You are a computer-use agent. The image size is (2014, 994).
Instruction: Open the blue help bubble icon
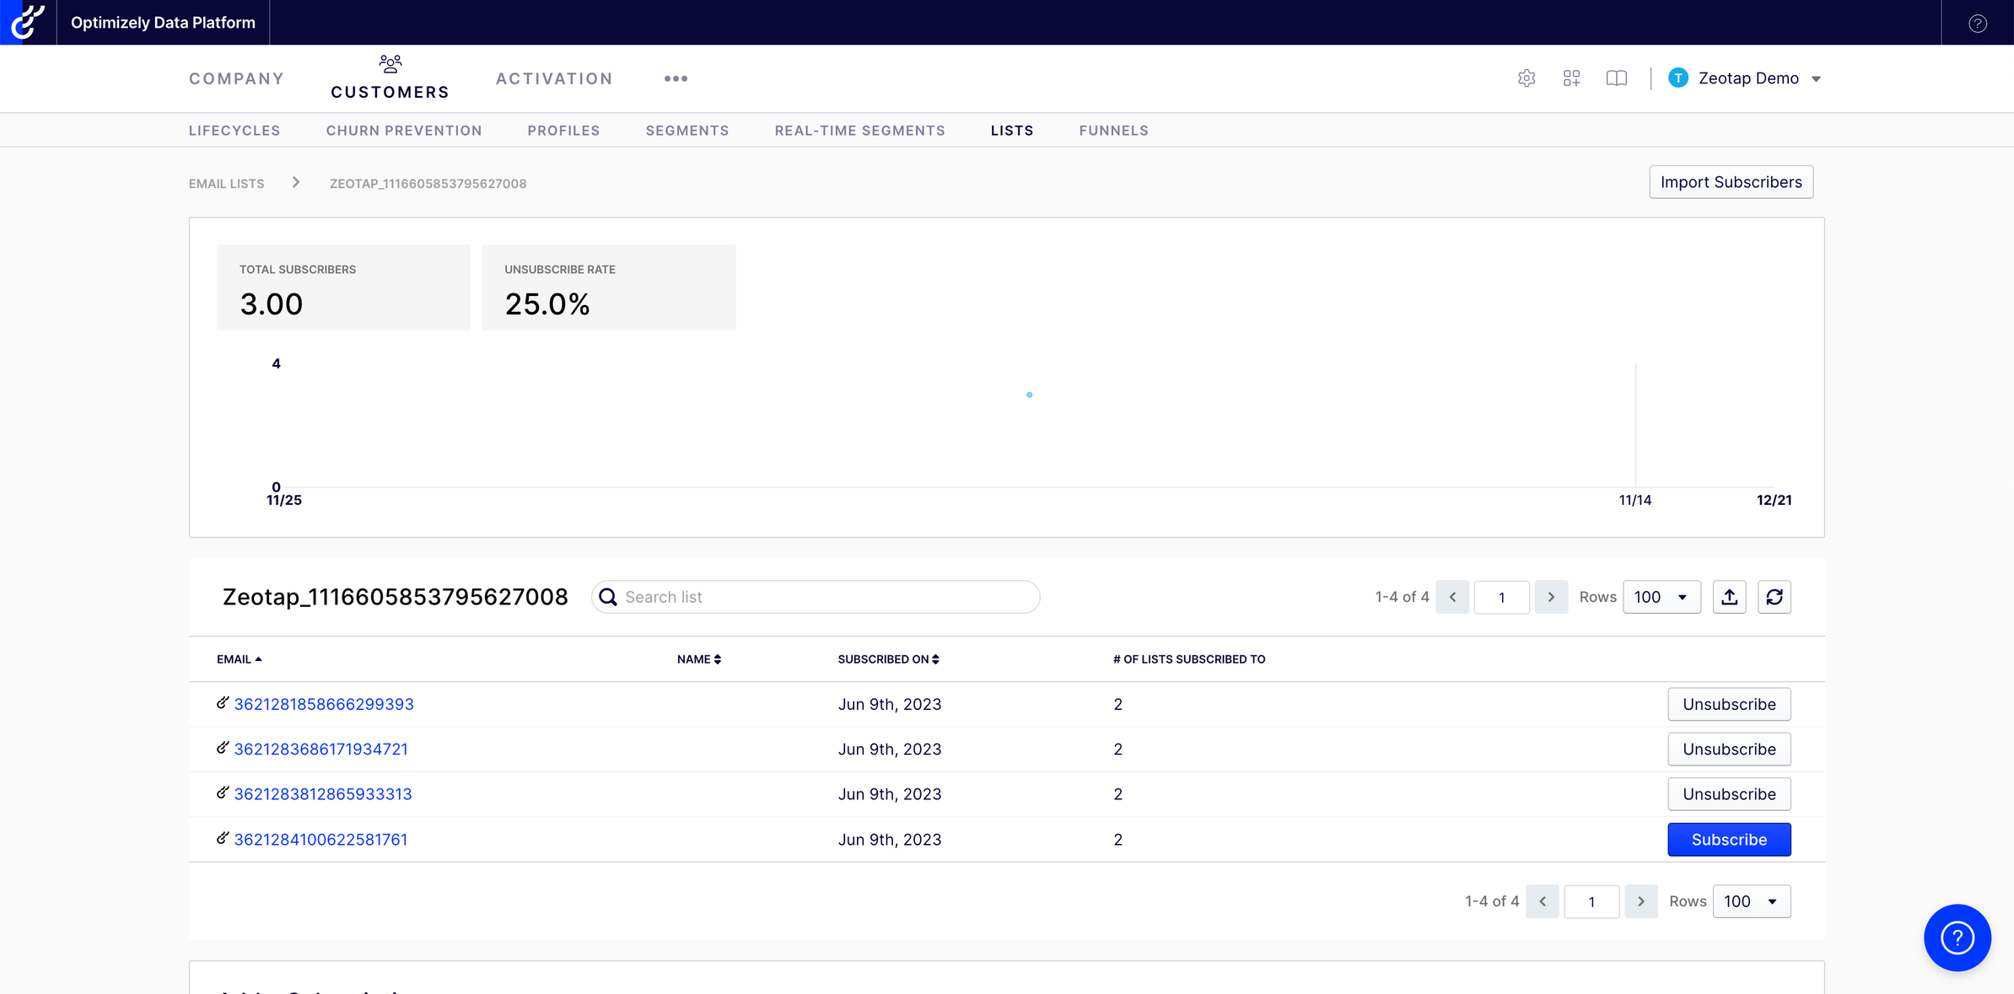pos(1957,938)
